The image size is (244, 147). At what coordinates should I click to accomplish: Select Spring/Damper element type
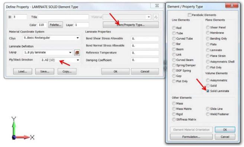[x=174, y=65]
